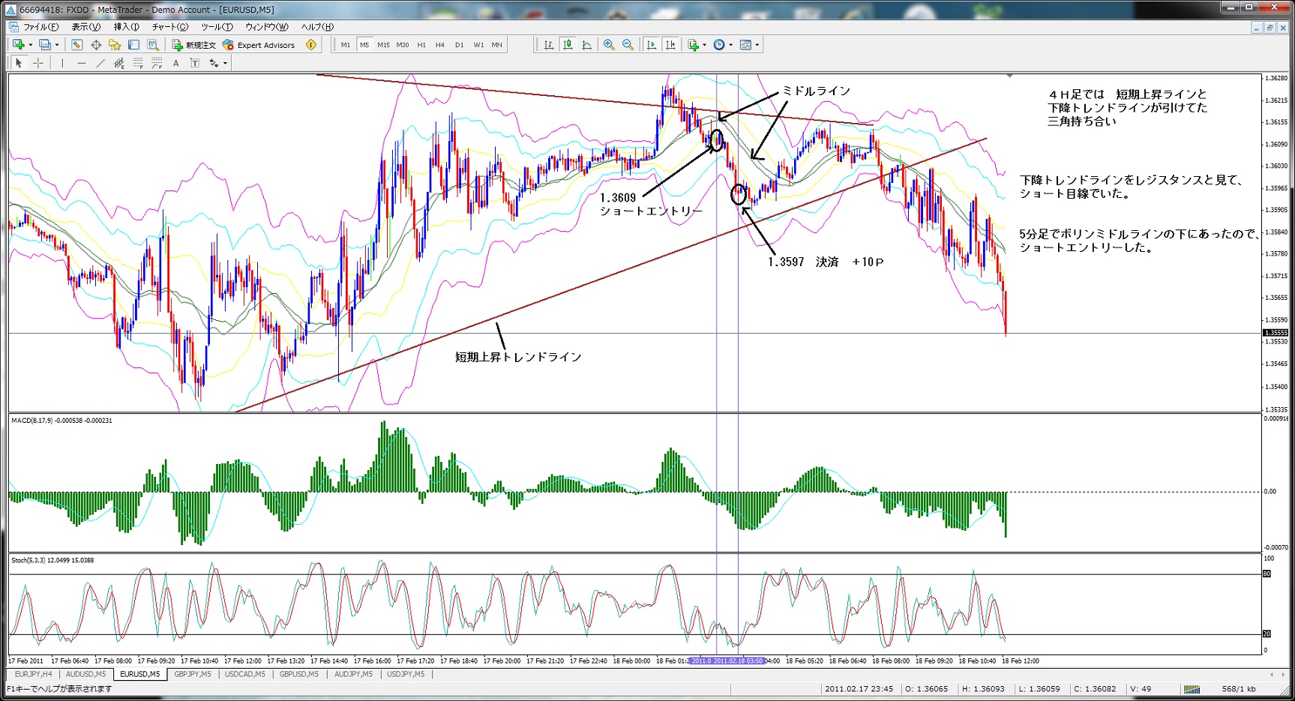Switch chart to M1 timeframe
Image resolution: width=1295 pixels, height=701 pixels.
346,45
